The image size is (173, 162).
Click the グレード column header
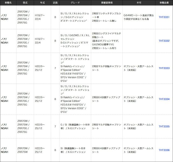tap(75, 3)
